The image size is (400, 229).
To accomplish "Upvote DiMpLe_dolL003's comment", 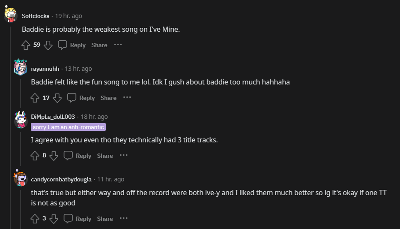I will click(35, 156).
